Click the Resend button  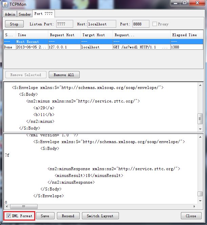click(68, 216)
